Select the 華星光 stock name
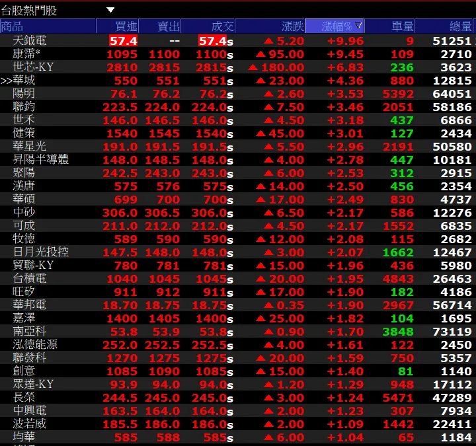 click(30, 147)
